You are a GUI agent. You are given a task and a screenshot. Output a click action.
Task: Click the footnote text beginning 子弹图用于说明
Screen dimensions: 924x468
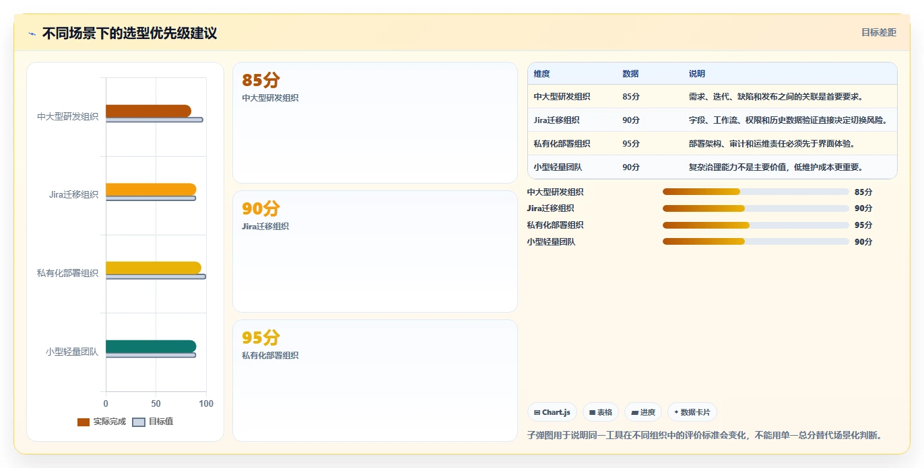(704, 435)
